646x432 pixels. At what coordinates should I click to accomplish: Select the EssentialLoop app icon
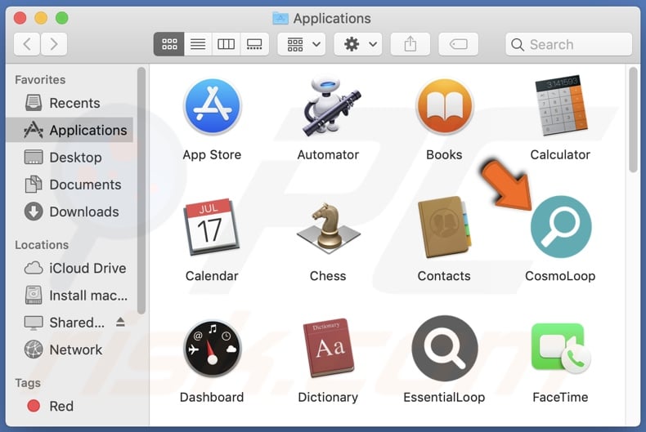(445, 348)
